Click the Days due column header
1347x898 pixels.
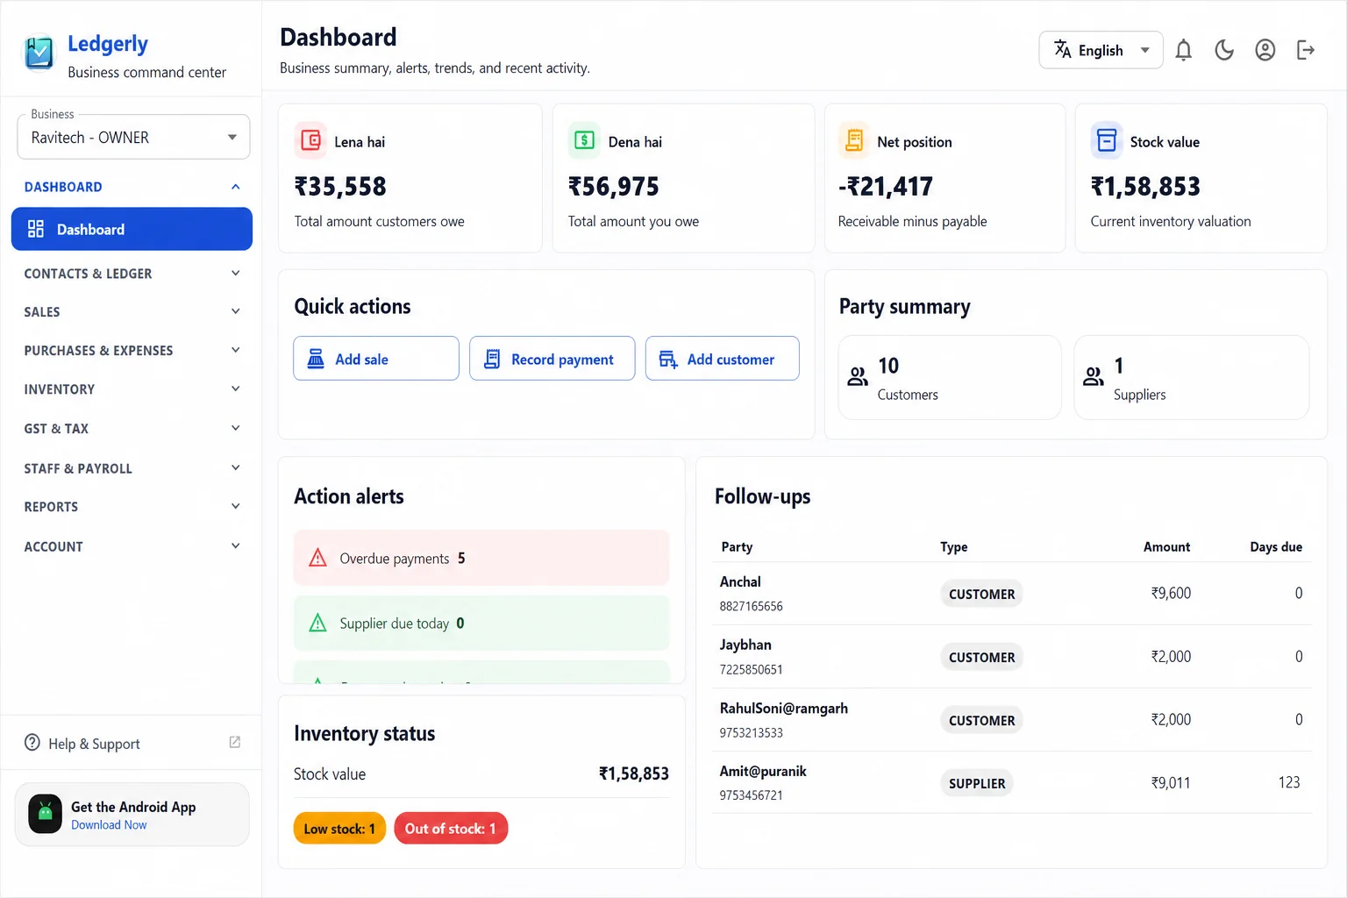[x=1276, y=546]
